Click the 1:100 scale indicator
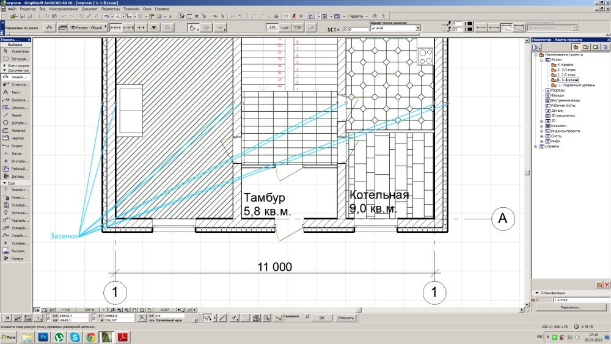611x344 pixels. pos(66,310)
